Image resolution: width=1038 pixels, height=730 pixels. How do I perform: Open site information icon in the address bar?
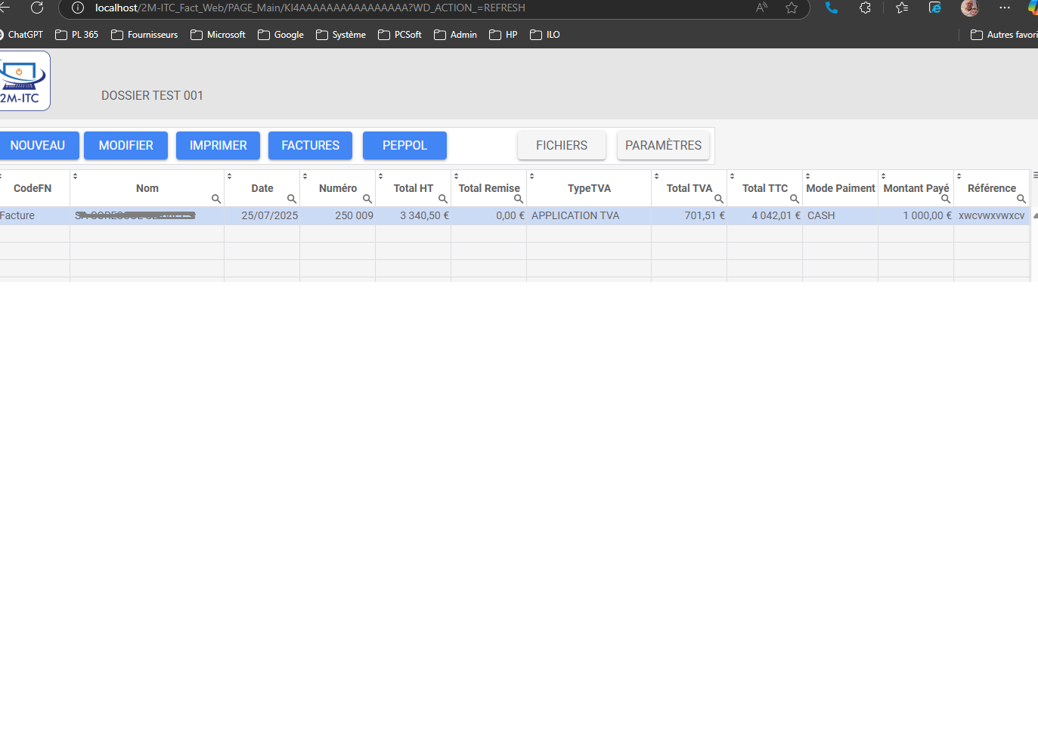tap(77, 8)
